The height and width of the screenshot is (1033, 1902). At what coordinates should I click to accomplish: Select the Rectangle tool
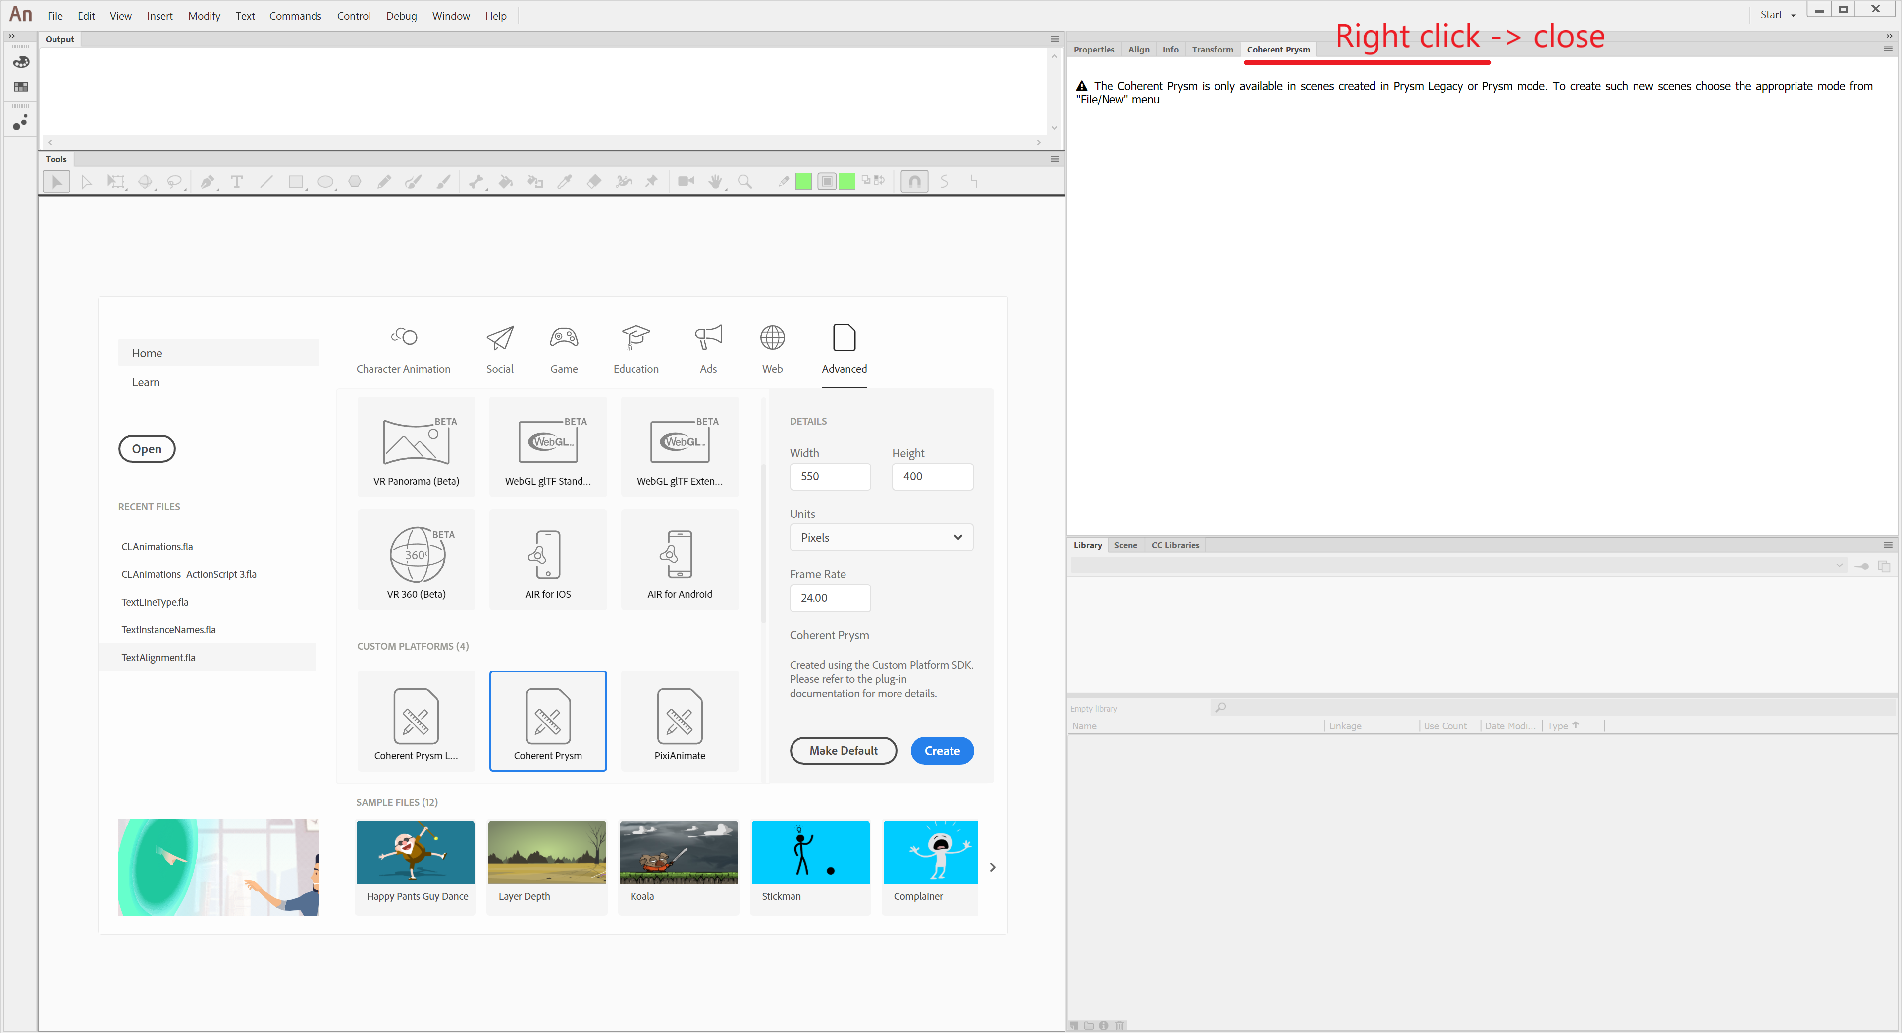[x=296, y=182]
